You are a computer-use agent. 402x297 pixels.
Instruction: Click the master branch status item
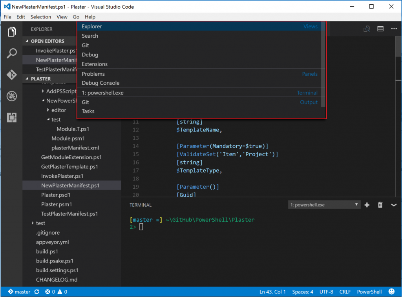(x=19, y=292)
